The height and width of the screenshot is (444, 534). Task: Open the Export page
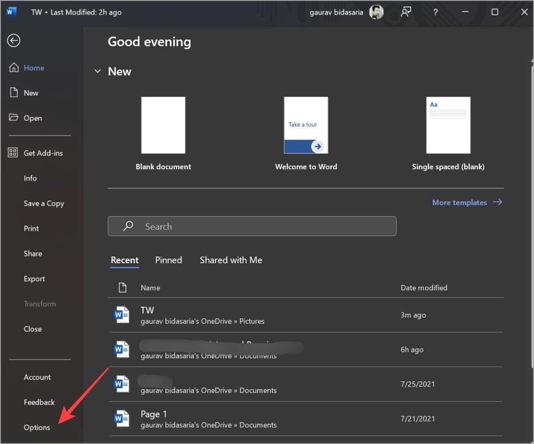pyautogui.click(x=34, y=278)
